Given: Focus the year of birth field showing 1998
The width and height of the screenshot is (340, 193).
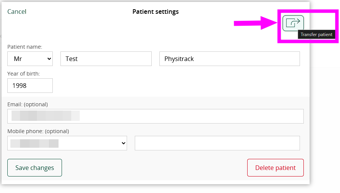Looking at the screenshot, I should tap(30, 86).
